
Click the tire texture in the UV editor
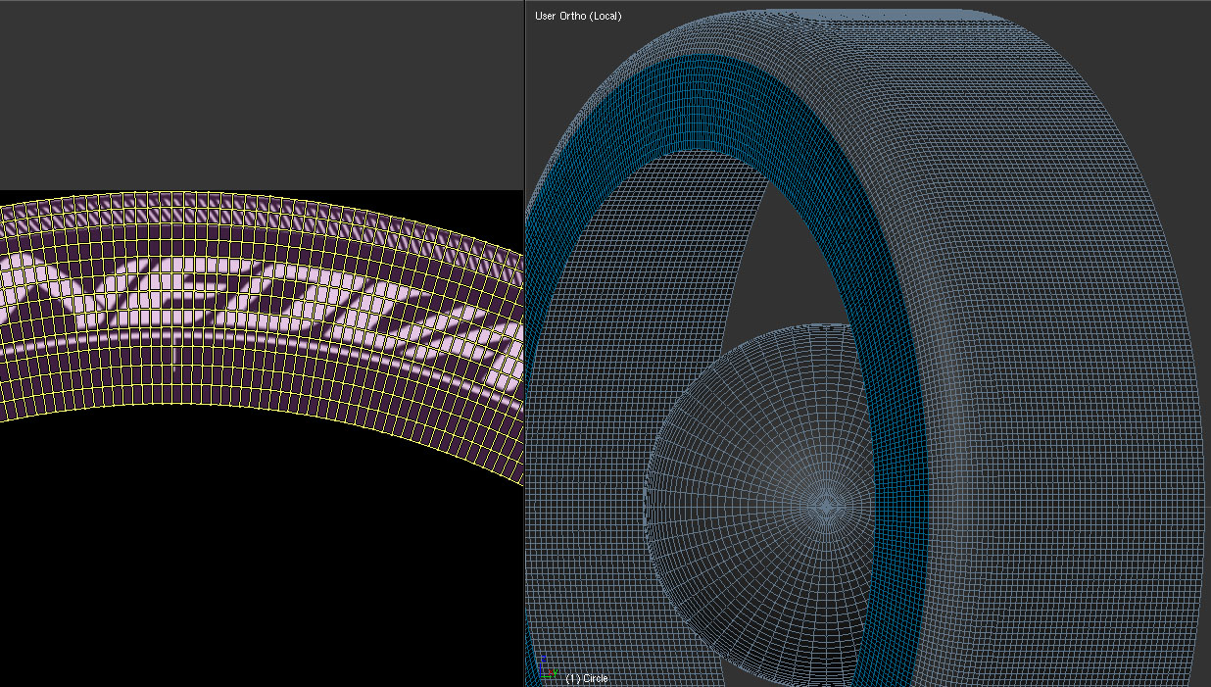tap(262, 336)
